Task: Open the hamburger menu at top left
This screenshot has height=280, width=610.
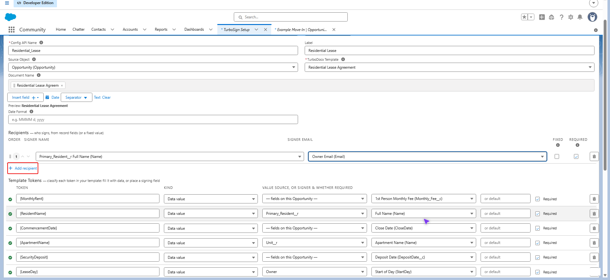Action: (x=7, y=3)
